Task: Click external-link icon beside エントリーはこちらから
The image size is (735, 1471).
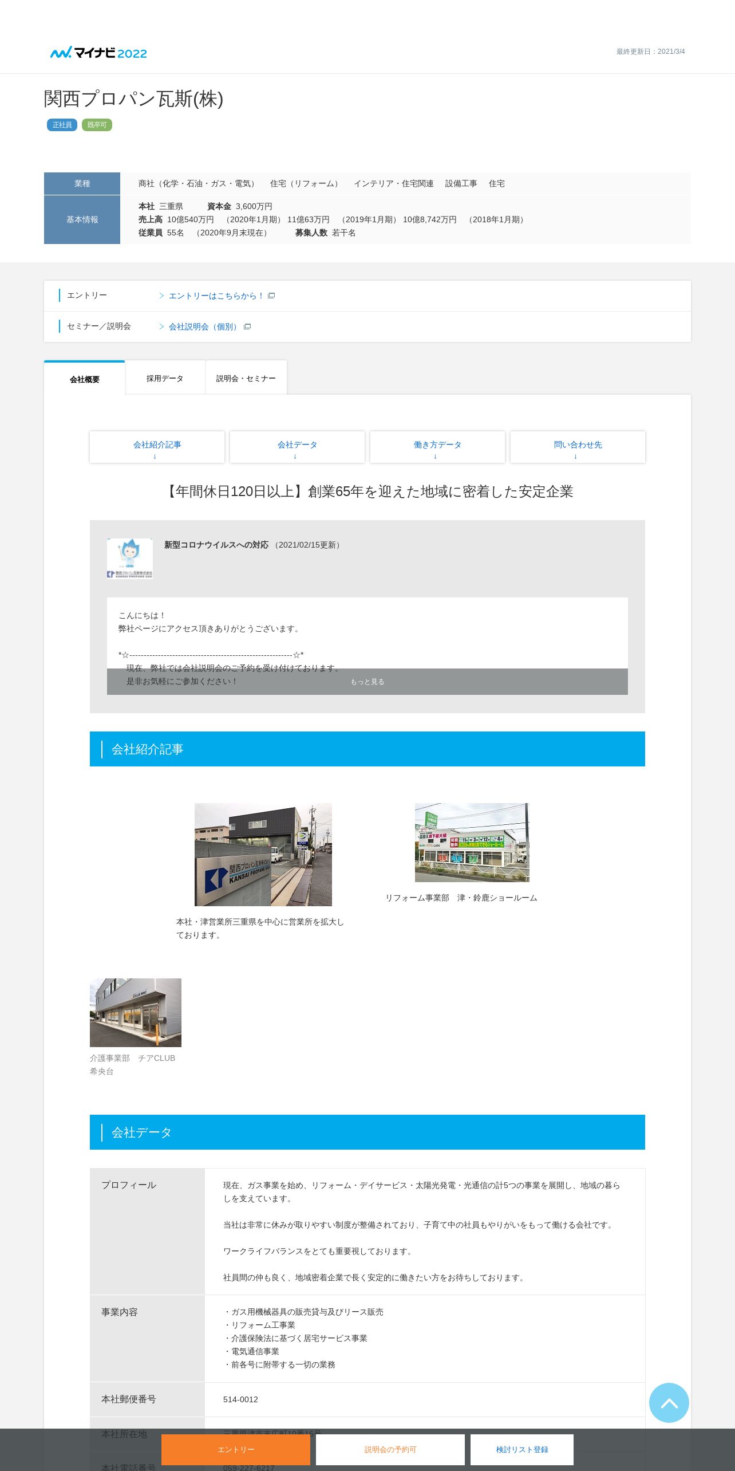Action: pyautogui.click(x=271, y=296)
